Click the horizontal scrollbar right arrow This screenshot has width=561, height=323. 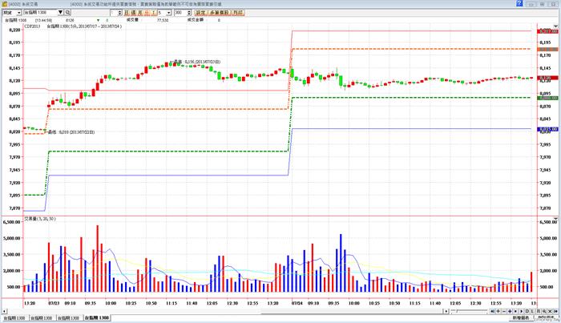click(446, 311)
